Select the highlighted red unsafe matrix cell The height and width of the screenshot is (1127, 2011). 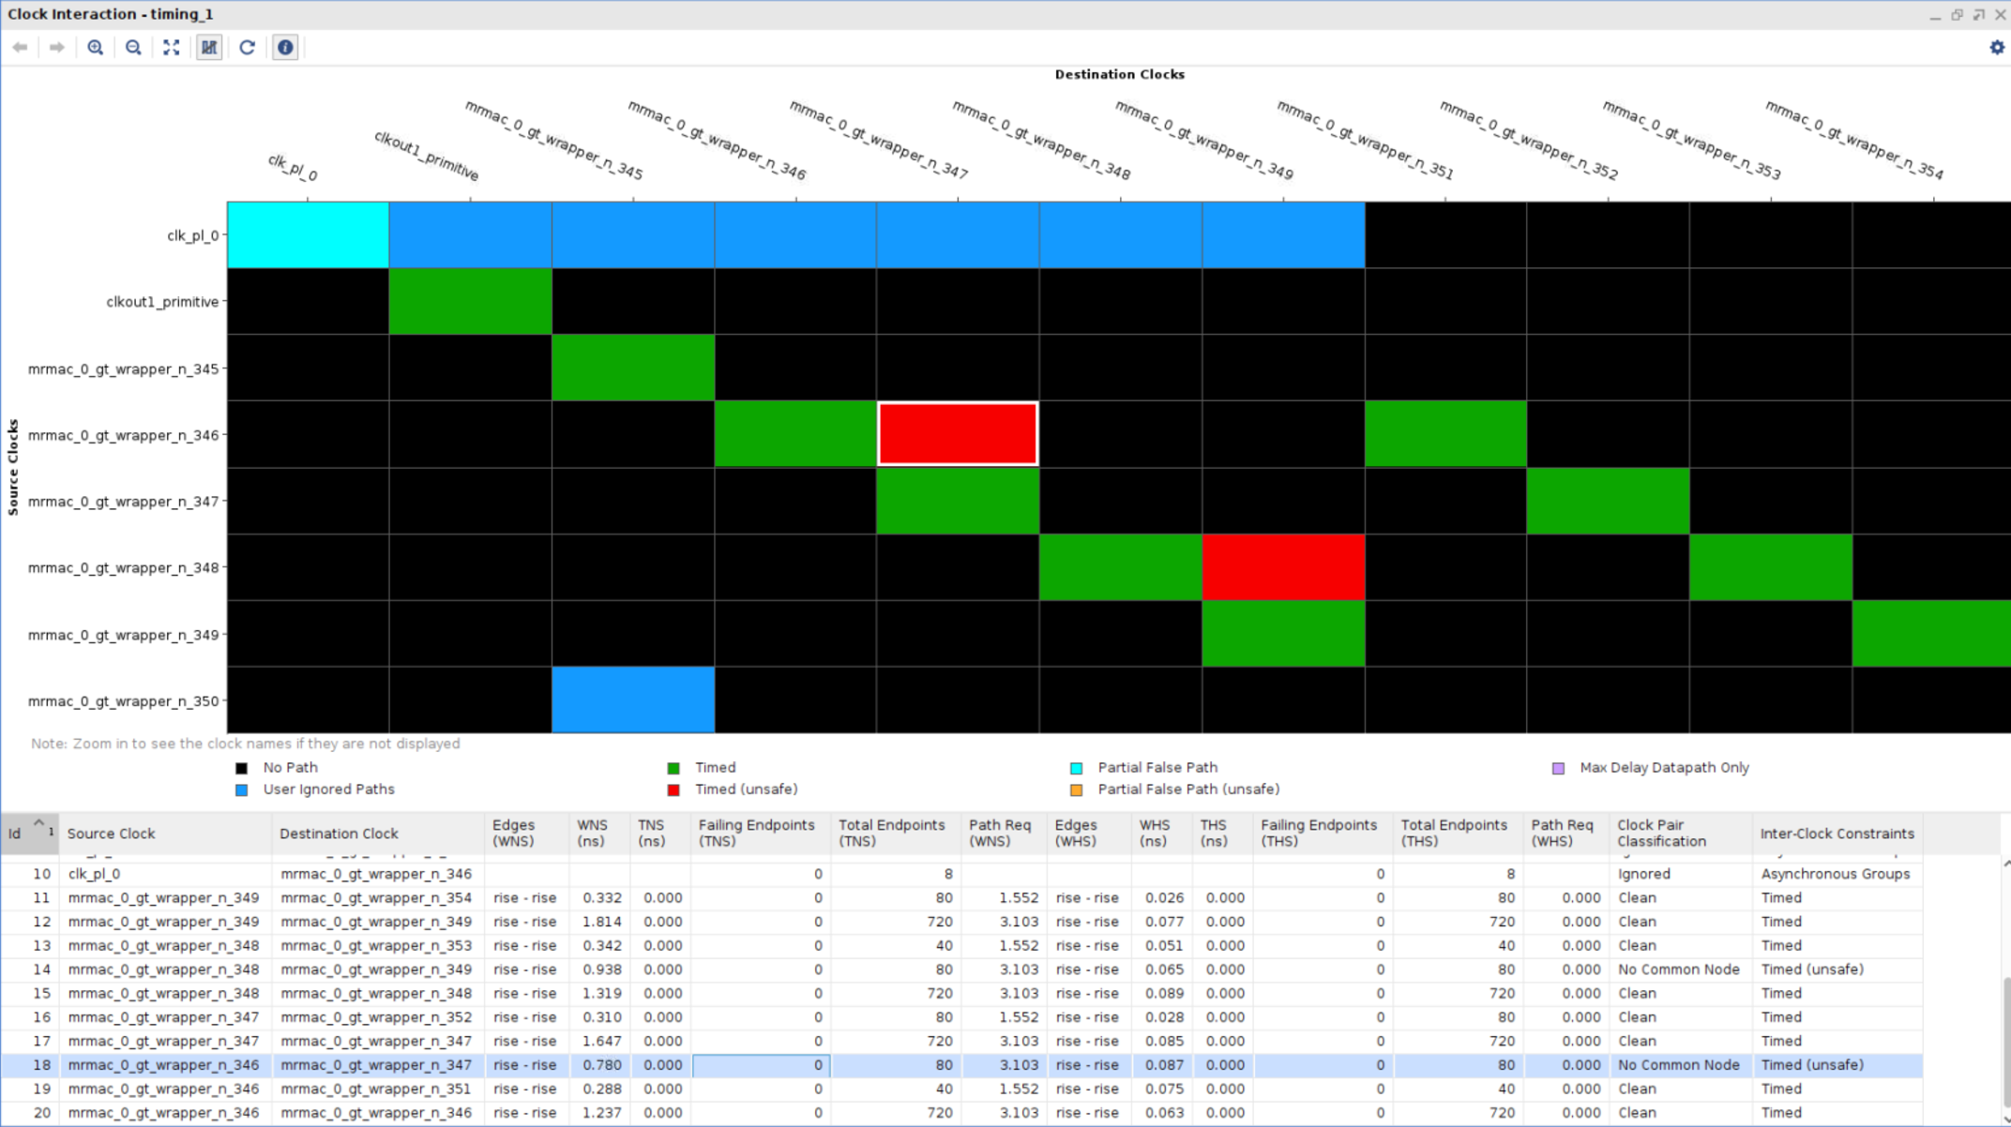957,432
